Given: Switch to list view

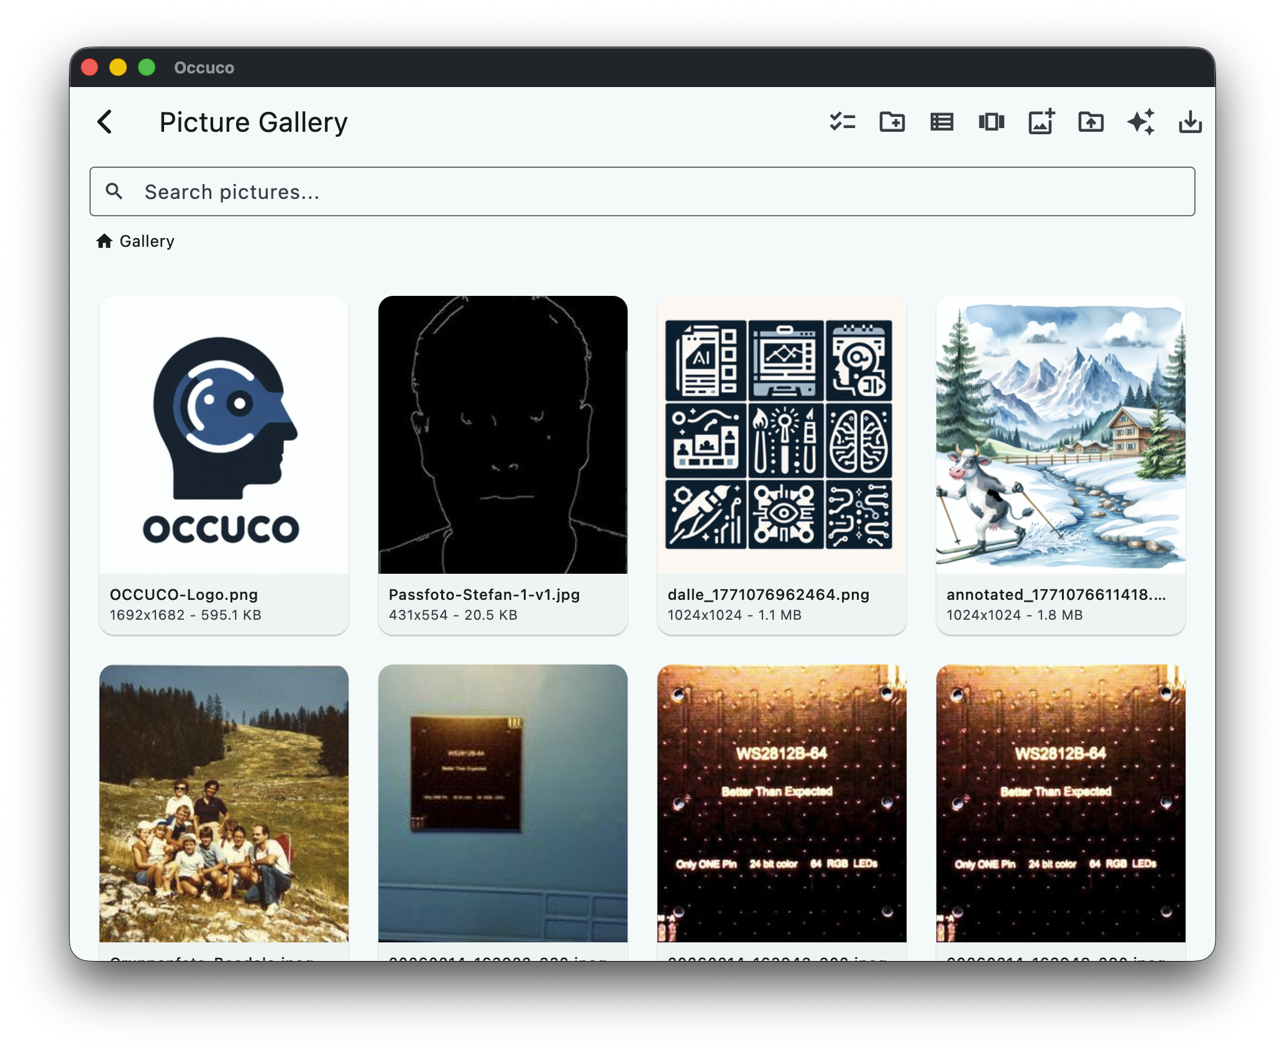Looking at the screenshot, I should point(942,122).
